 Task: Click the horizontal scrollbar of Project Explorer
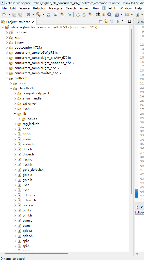(36, 254)
